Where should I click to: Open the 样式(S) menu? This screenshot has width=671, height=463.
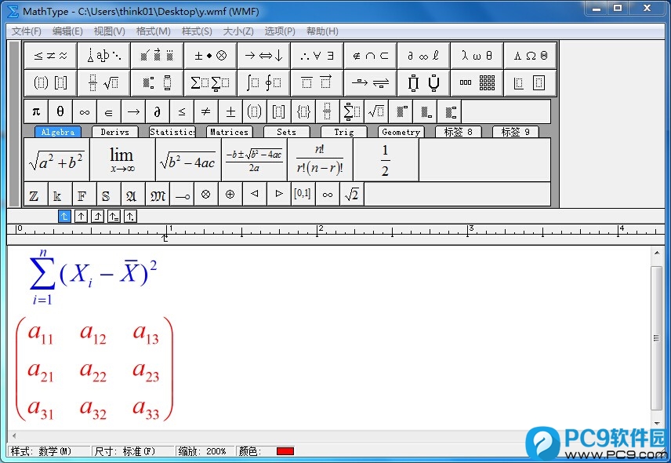pyautogui.click(x=197, y=31)
